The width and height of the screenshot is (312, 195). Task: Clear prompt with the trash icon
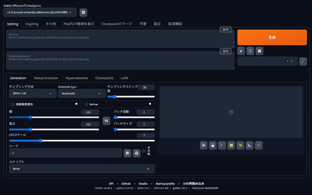[250, 51]
